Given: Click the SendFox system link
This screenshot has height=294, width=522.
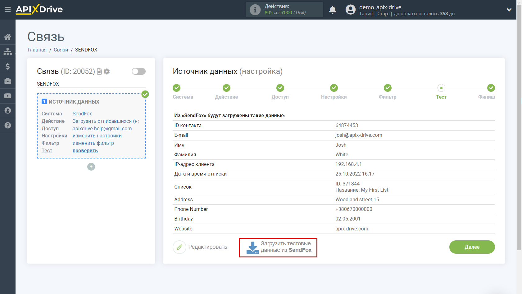Looking at the screenshot, I should pos(82,114).
